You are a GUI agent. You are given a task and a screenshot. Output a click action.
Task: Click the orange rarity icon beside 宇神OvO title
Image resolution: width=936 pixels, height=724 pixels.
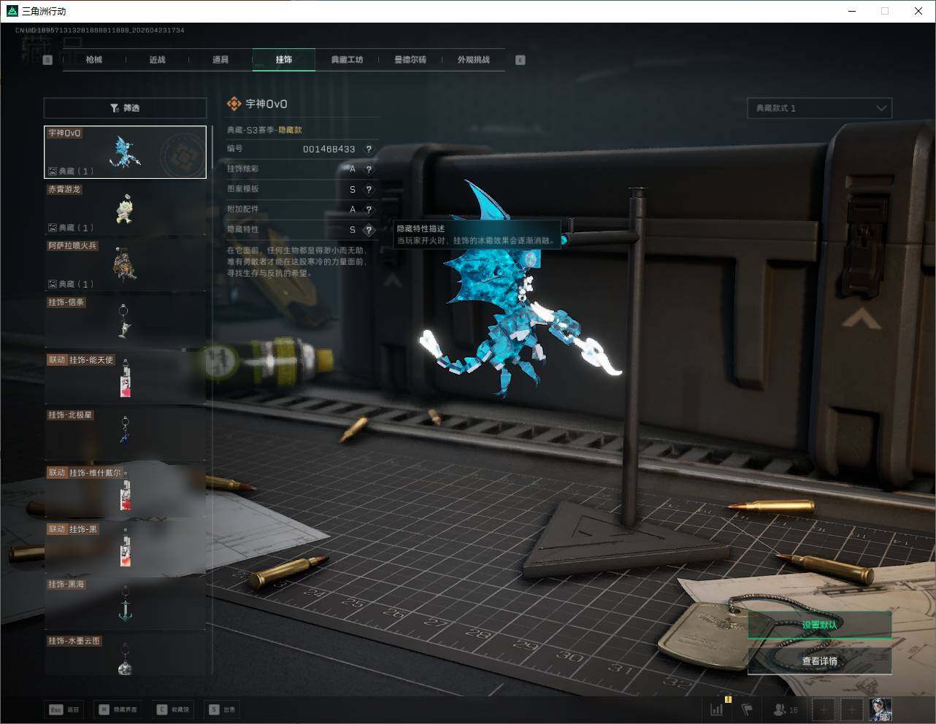pyautogui.click(x=234, y=104)
